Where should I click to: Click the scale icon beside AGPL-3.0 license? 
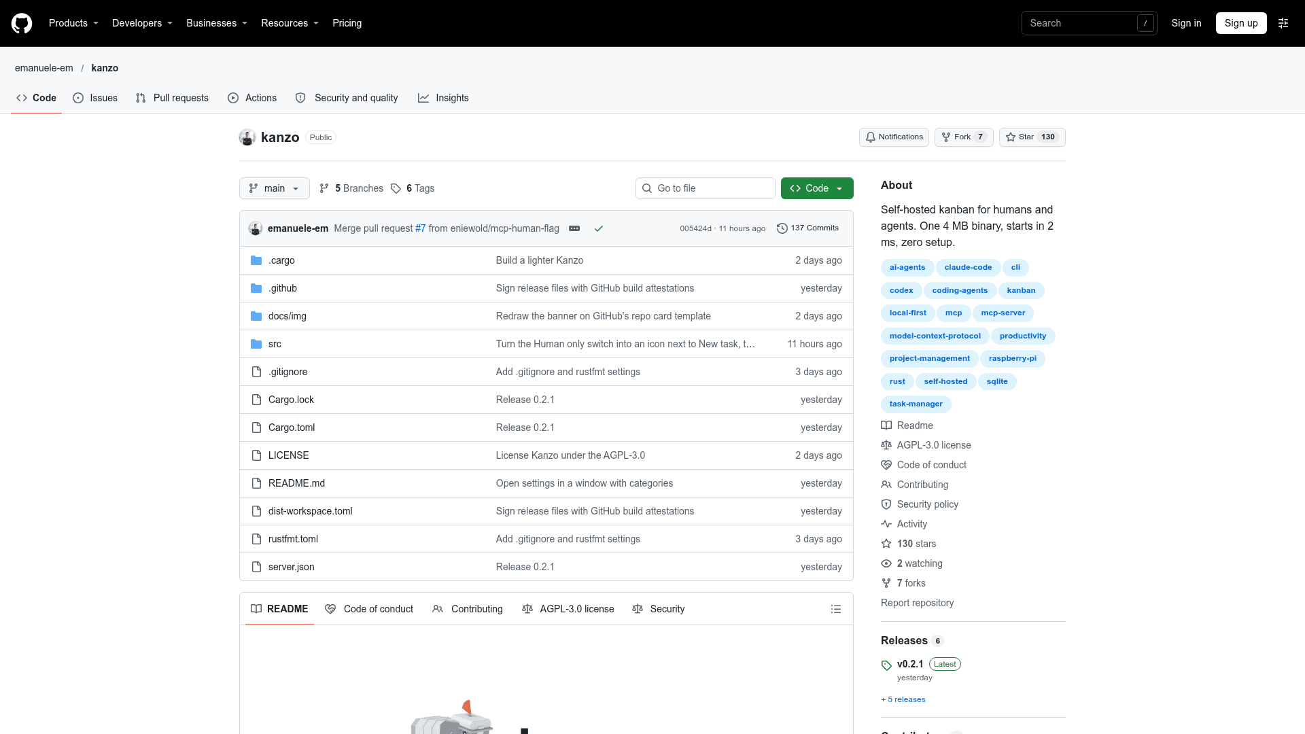pos(886,445)
